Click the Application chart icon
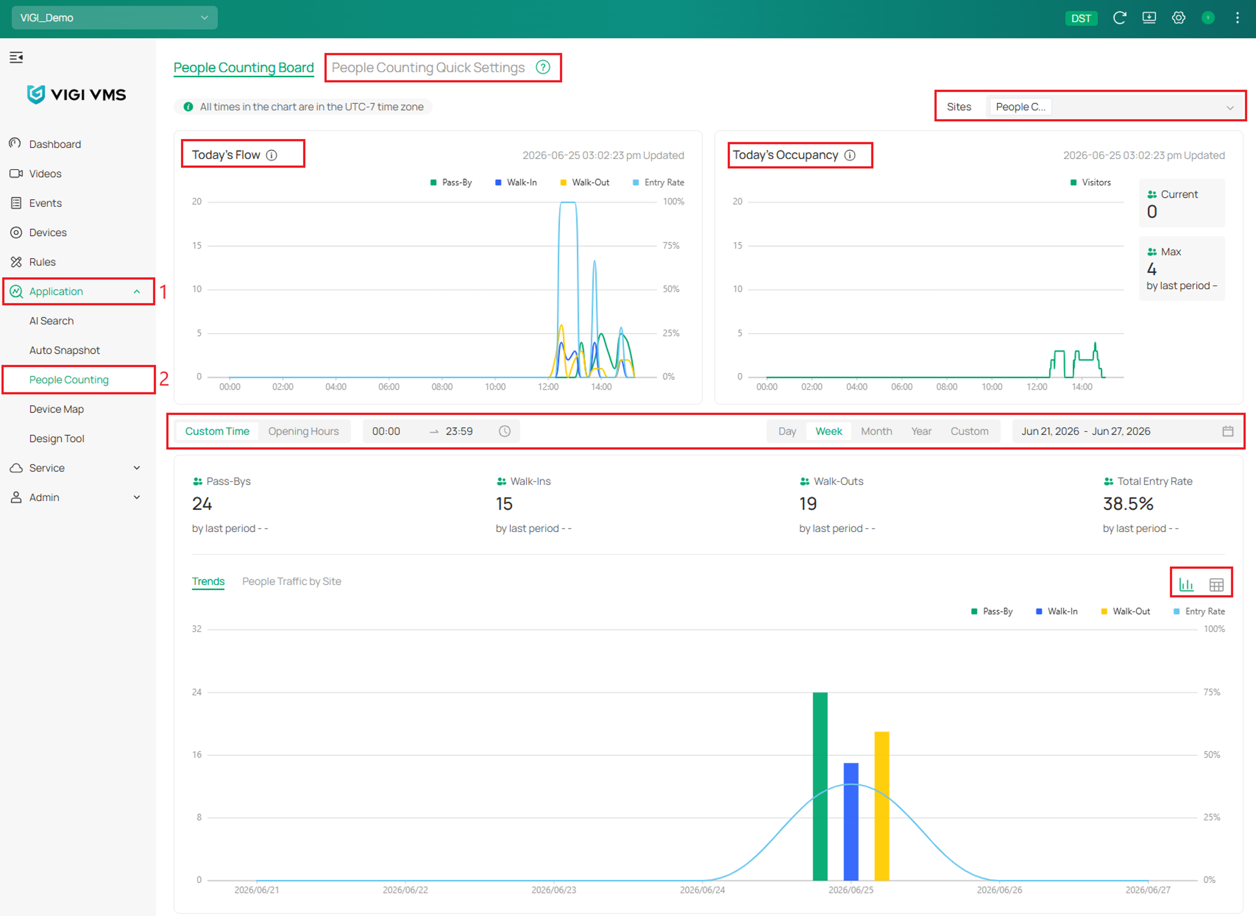Screen dimensions: 1256x916 click(16, 291)
